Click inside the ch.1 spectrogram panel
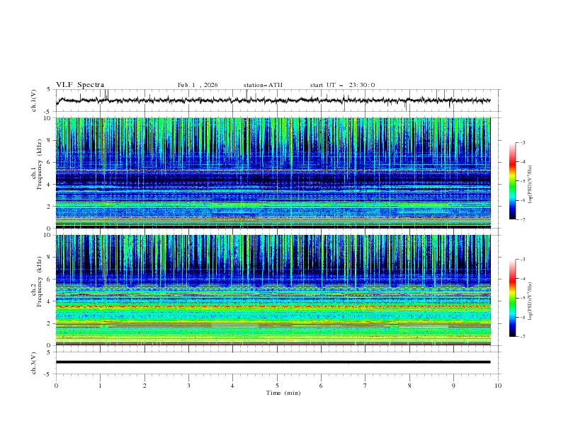This screenshot has width=561, height=433. click(273, 173)
